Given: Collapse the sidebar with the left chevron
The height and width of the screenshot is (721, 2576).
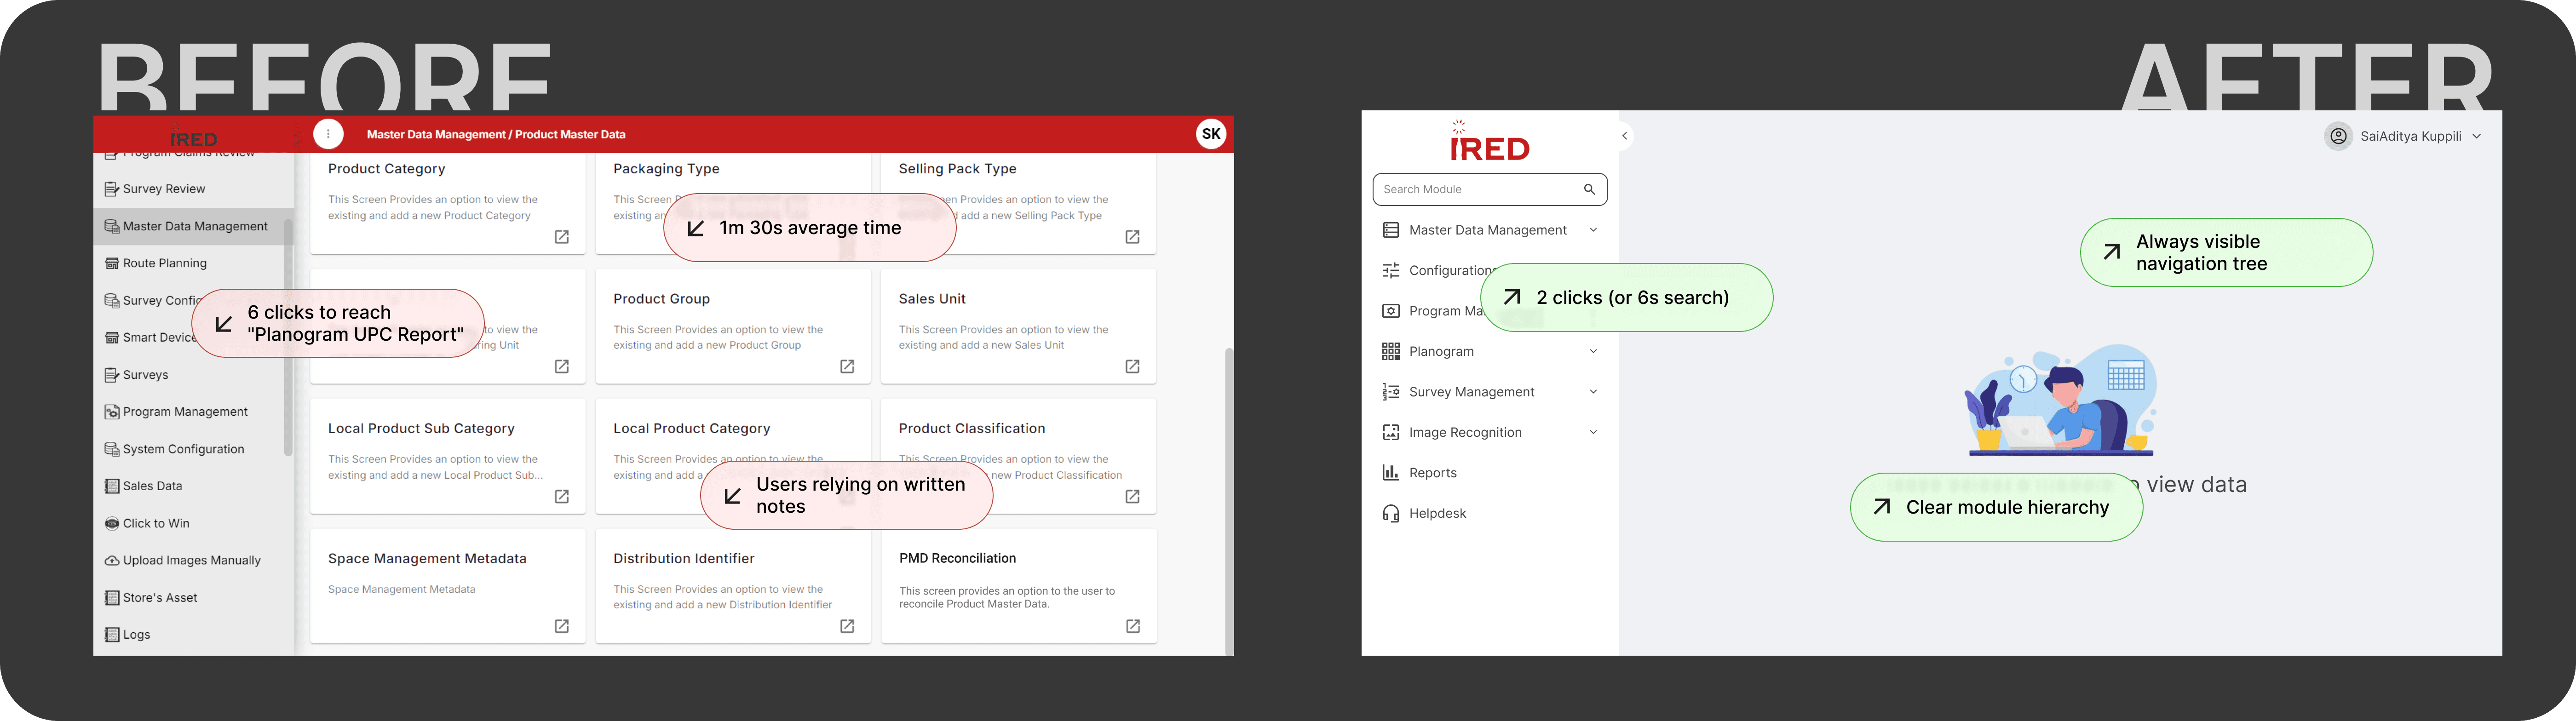Looking at the screenshot, I should [x=1624, y=136].
